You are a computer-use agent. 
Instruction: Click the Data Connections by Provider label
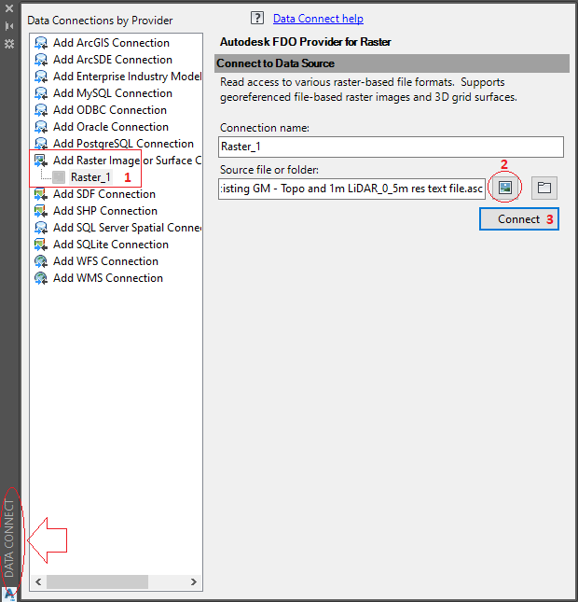point(100,21)
